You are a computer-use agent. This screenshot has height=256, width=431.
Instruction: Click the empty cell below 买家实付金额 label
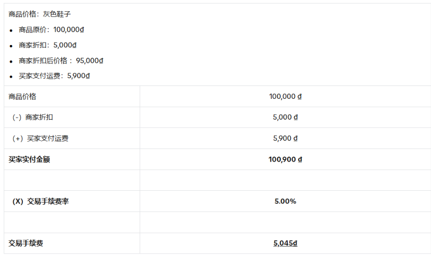[72, 180]
